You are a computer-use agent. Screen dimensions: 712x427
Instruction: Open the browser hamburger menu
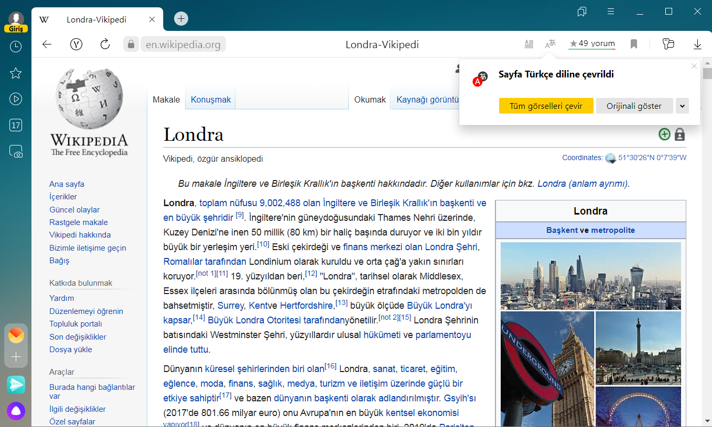pyautogui.click(x=611, y=11)
